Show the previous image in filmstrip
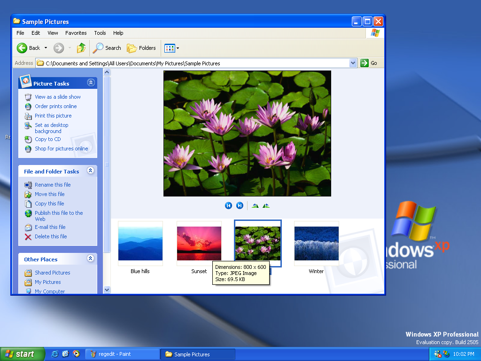This screenshot has width=481, height=361. (229, 206)
